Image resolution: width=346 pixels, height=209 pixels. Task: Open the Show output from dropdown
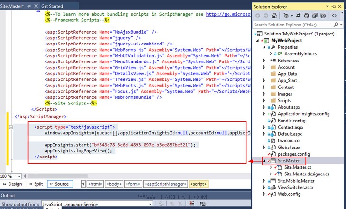pyautogui.click(x=150, y=204)
